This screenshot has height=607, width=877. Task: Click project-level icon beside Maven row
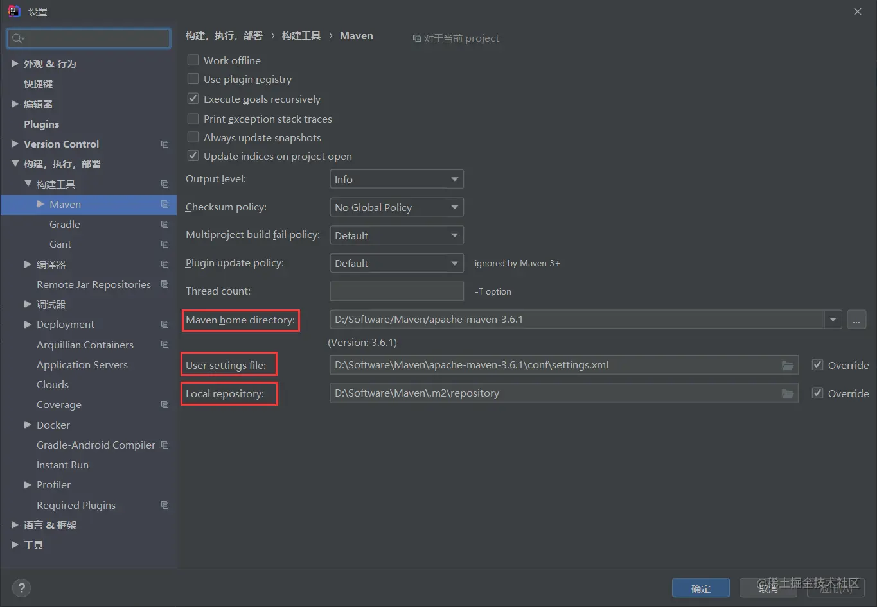coord(164,204)
